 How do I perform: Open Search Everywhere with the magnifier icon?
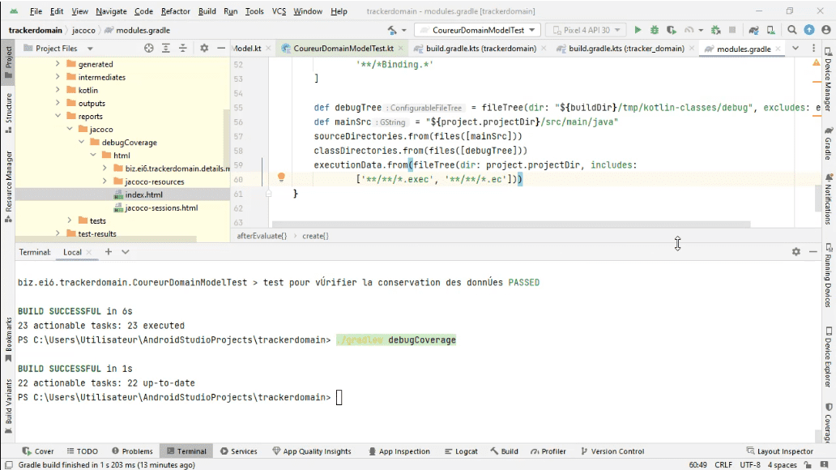pos(791,29)
